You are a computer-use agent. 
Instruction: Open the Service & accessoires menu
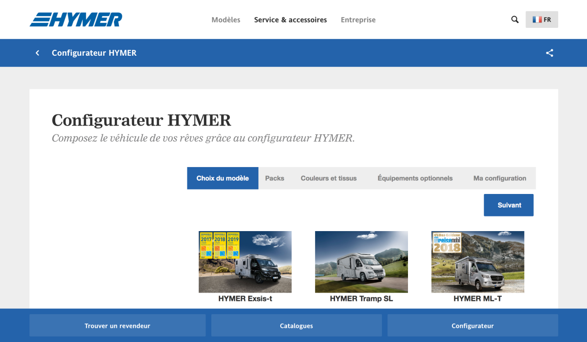pos(291,20)
